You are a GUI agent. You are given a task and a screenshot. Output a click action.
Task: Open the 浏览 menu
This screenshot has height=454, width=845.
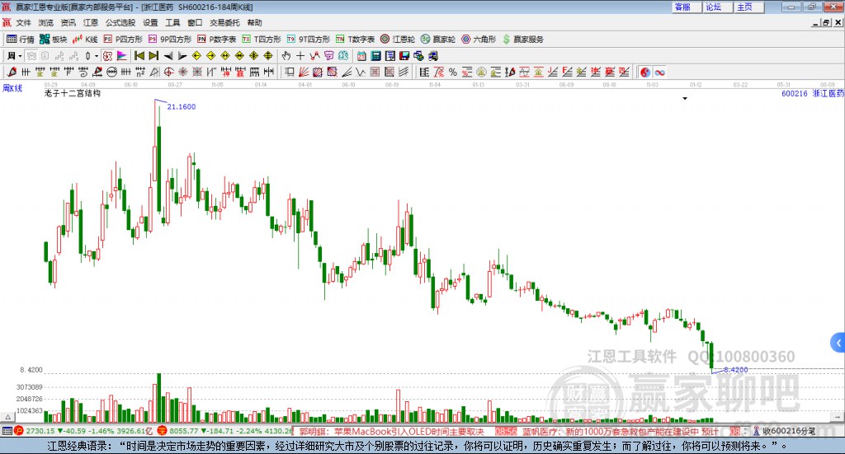[46, 22]
